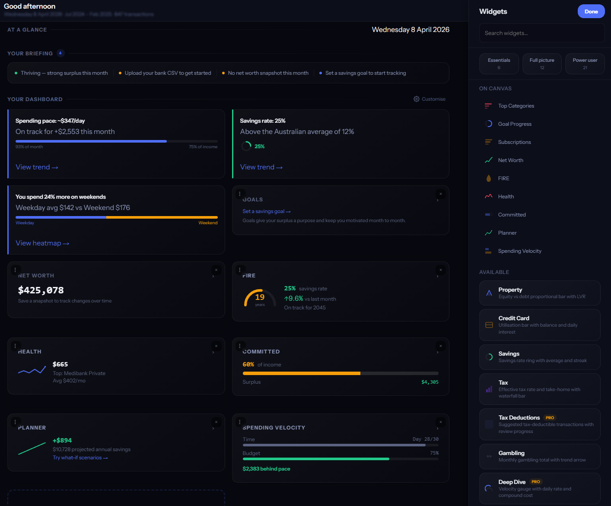The image size is (611, 506).
Task: Open drag handle menu on Net Worth card
Action: pos(15,270)
